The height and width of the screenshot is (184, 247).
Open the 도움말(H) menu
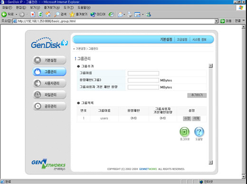coord(84,8)
